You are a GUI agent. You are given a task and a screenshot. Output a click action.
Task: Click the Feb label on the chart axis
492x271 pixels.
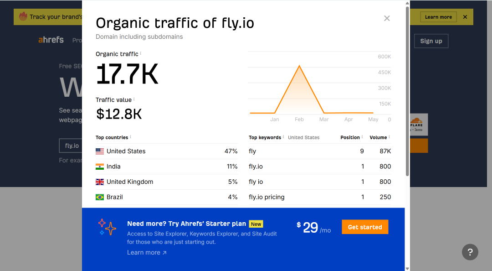click(x=299, y=120)
